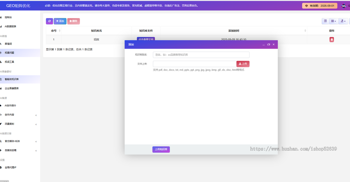Screen dimensions: 350x182
Task: Click the red trash icon in the 操作 column
Action: pos(332,39)
